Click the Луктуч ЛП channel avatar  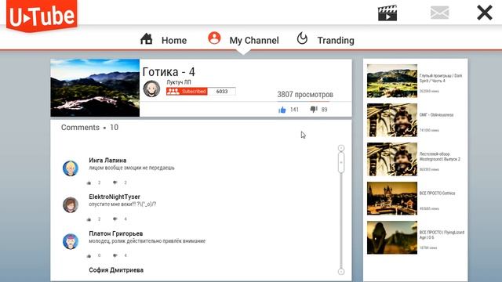pyautogui.click(x=151, y=89)
